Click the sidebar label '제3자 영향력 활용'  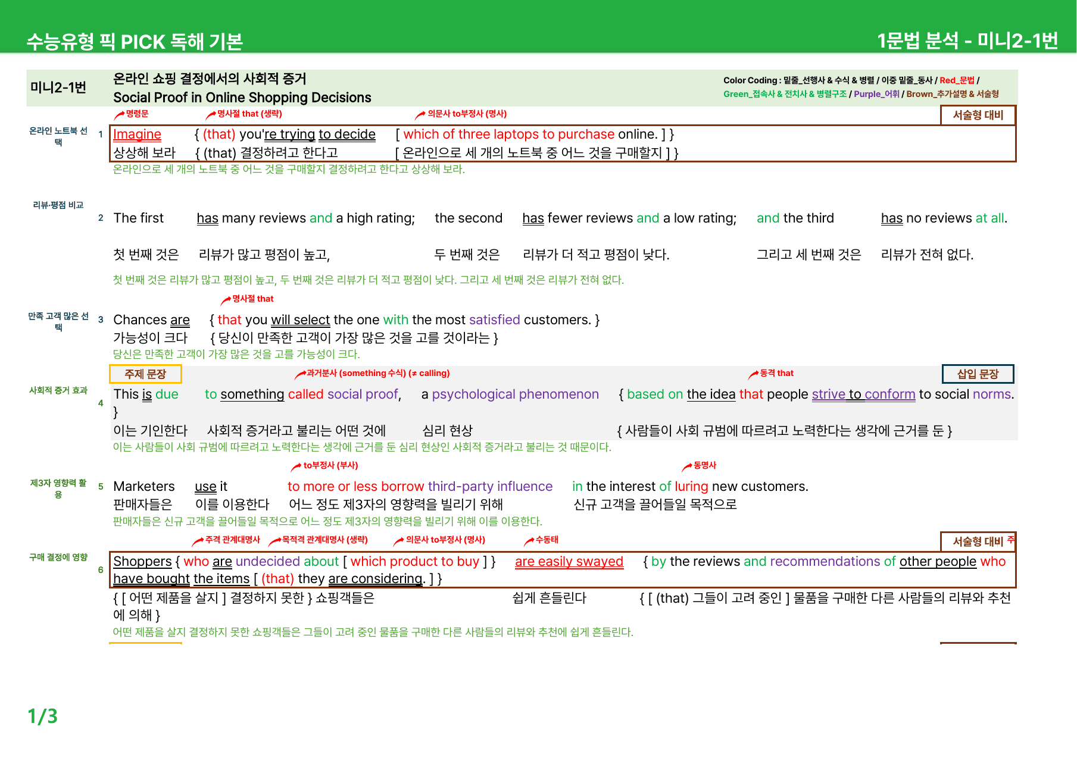tap(58, 488)
